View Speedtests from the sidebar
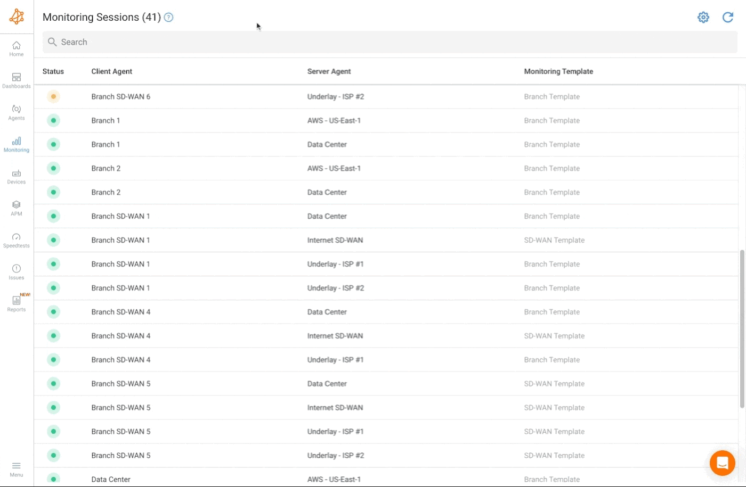 pos(16,240)
